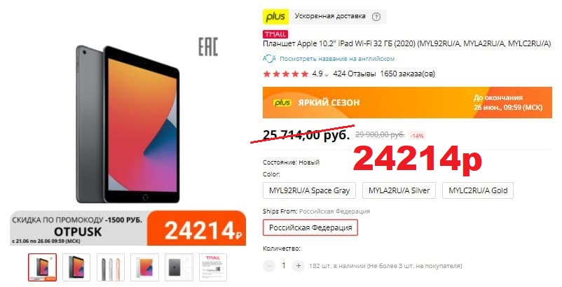Select Российская Федерация shipping origin
This screenshot has height=287, width=562.
point(310,227)
